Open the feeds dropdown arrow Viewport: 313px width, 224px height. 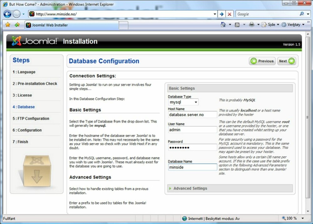tap(244, 25)
